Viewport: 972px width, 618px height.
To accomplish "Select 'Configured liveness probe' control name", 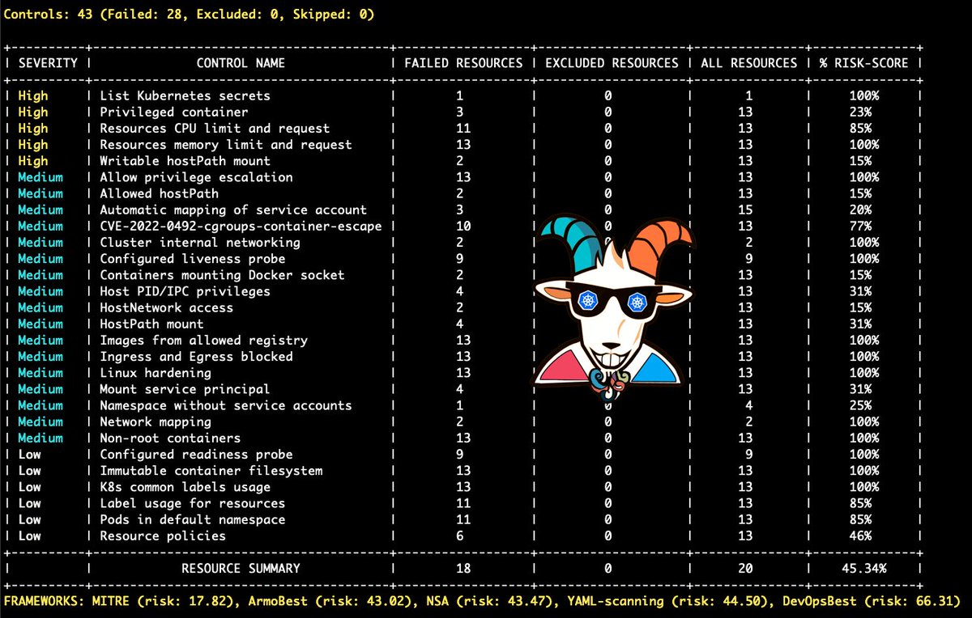I will tap(193, 259).
